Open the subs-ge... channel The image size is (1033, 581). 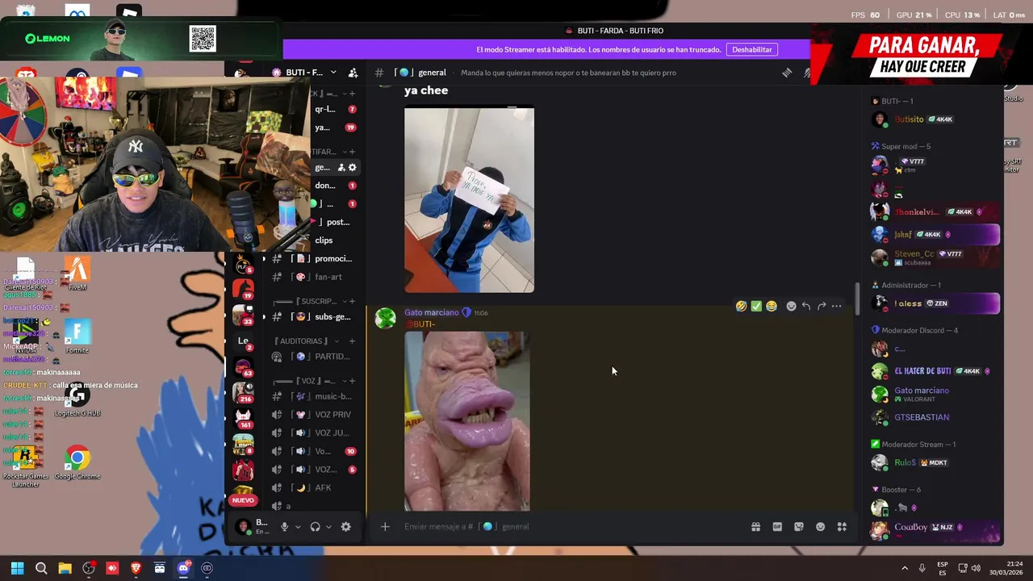coord(315,316)
